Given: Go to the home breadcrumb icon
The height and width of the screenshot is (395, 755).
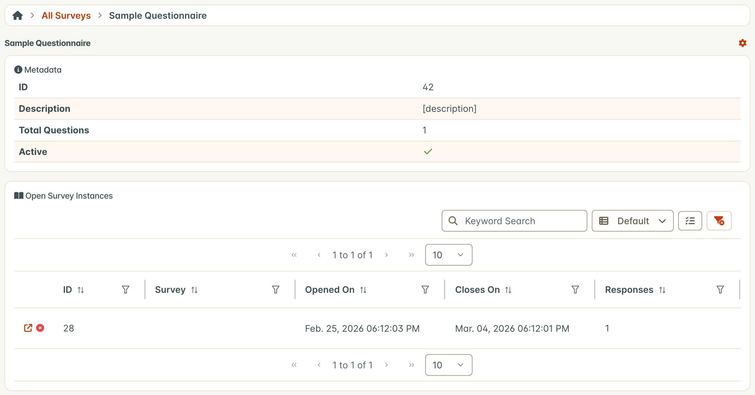Looking at the screenshot, I should point(18,15).
